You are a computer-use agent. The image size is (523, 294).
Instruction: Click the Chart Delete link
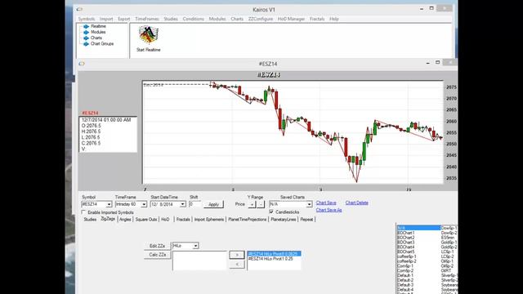tap(356, 203)
